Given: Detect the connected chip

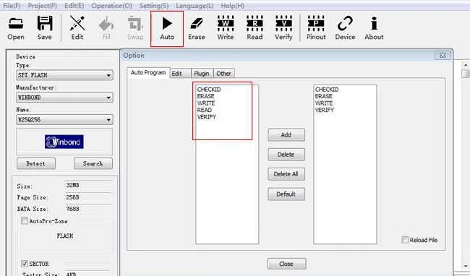Looking at the screenshot, I should [x=36, y=163].
